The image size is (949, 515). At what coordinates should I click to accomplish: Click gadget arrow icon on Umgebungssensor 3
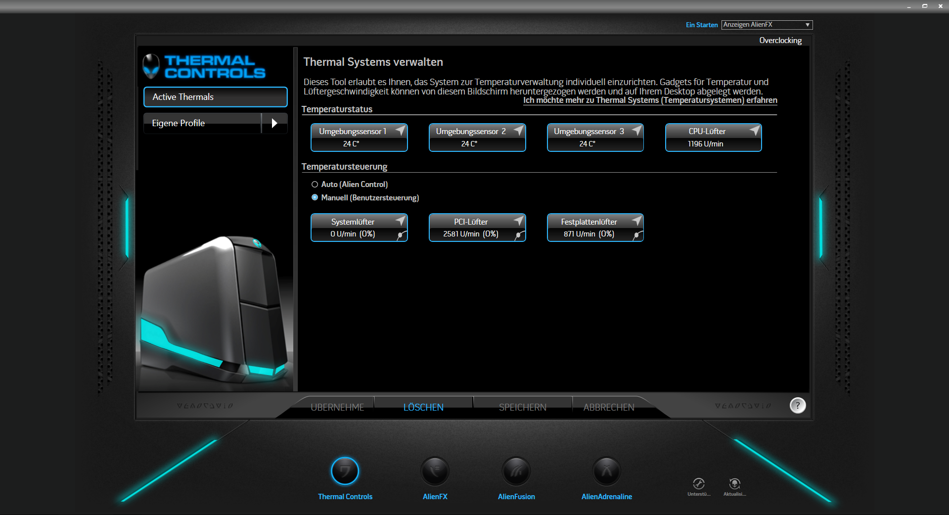point(636,130)
